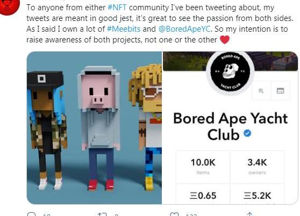The height and width of the screenshot is (216, 300).
Task: Click the blue verified checkmark badge
Action: pyautogui.click(x=247, y=133)
